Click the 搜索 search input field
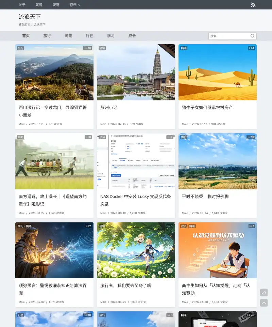 pos(229,36)
